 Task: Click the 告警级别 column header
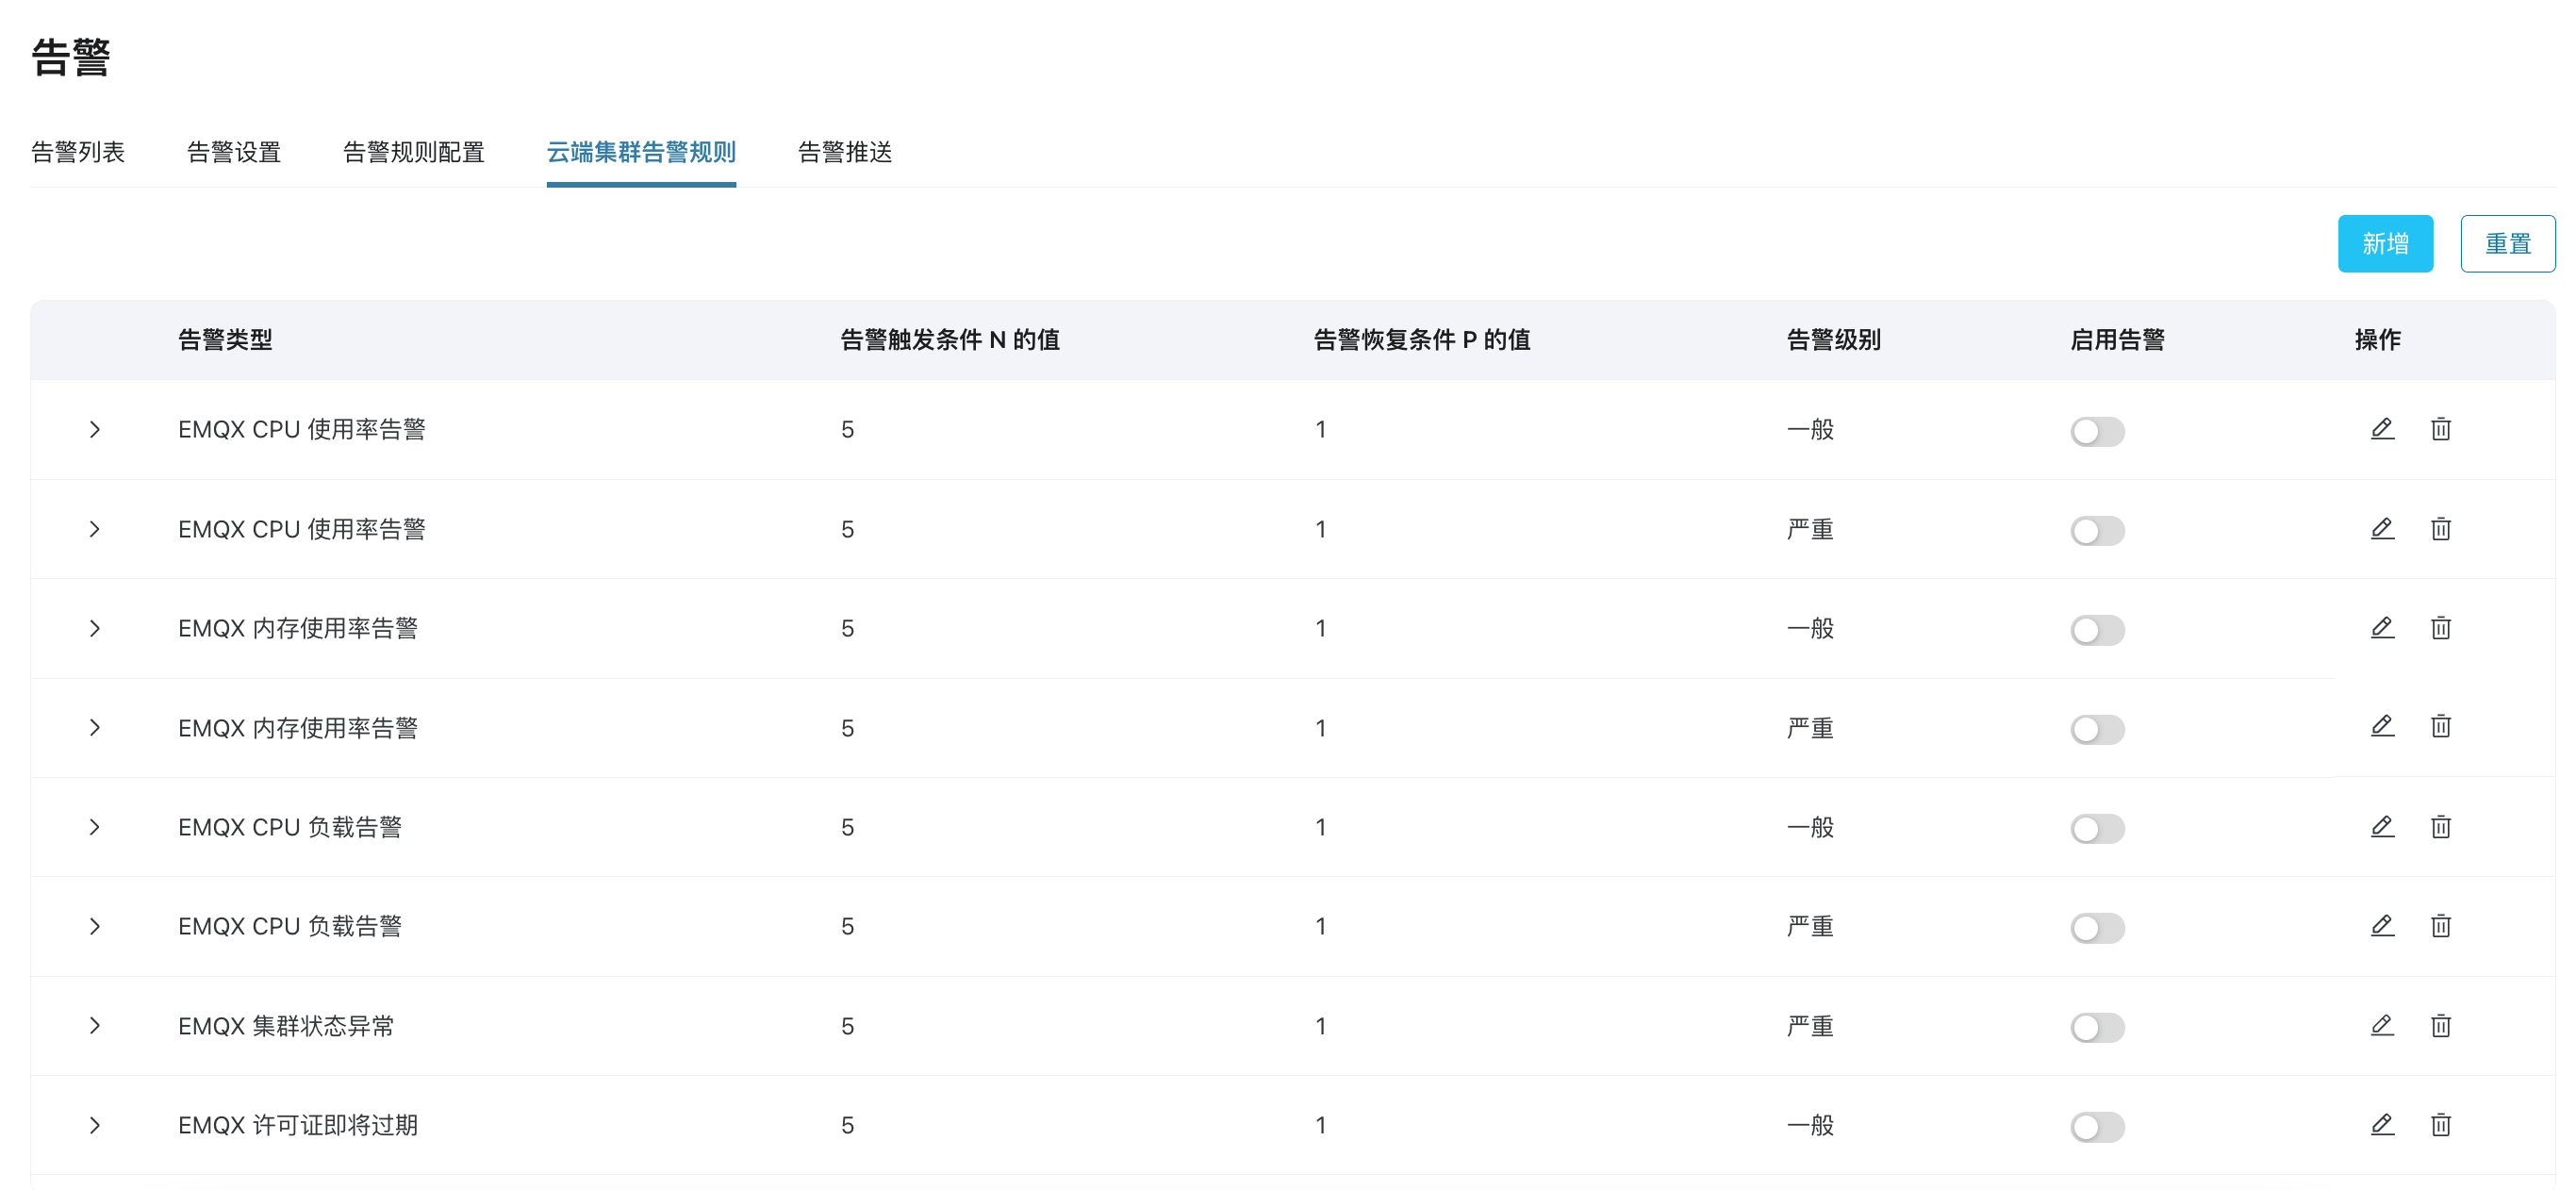pos(1833,340)
